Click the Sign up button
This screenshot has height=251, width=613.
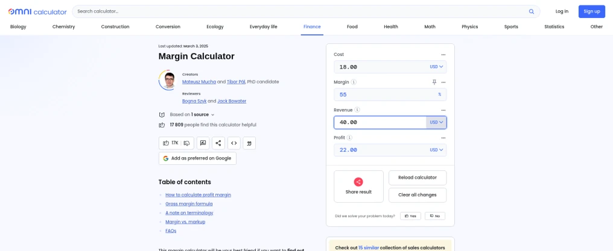[591, 11]
